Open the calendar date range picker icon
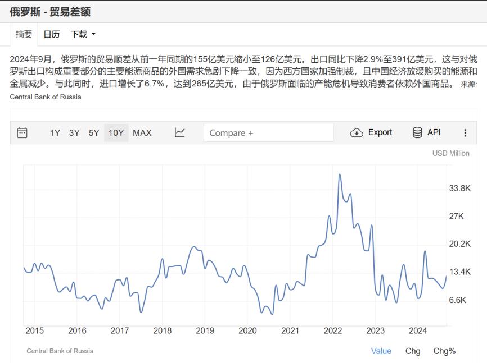 [x=22, y=133]
